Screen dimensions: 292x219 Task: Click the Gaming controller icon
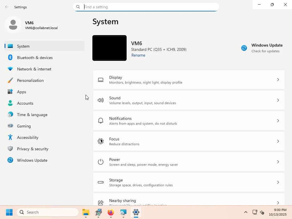click(10, 126)
